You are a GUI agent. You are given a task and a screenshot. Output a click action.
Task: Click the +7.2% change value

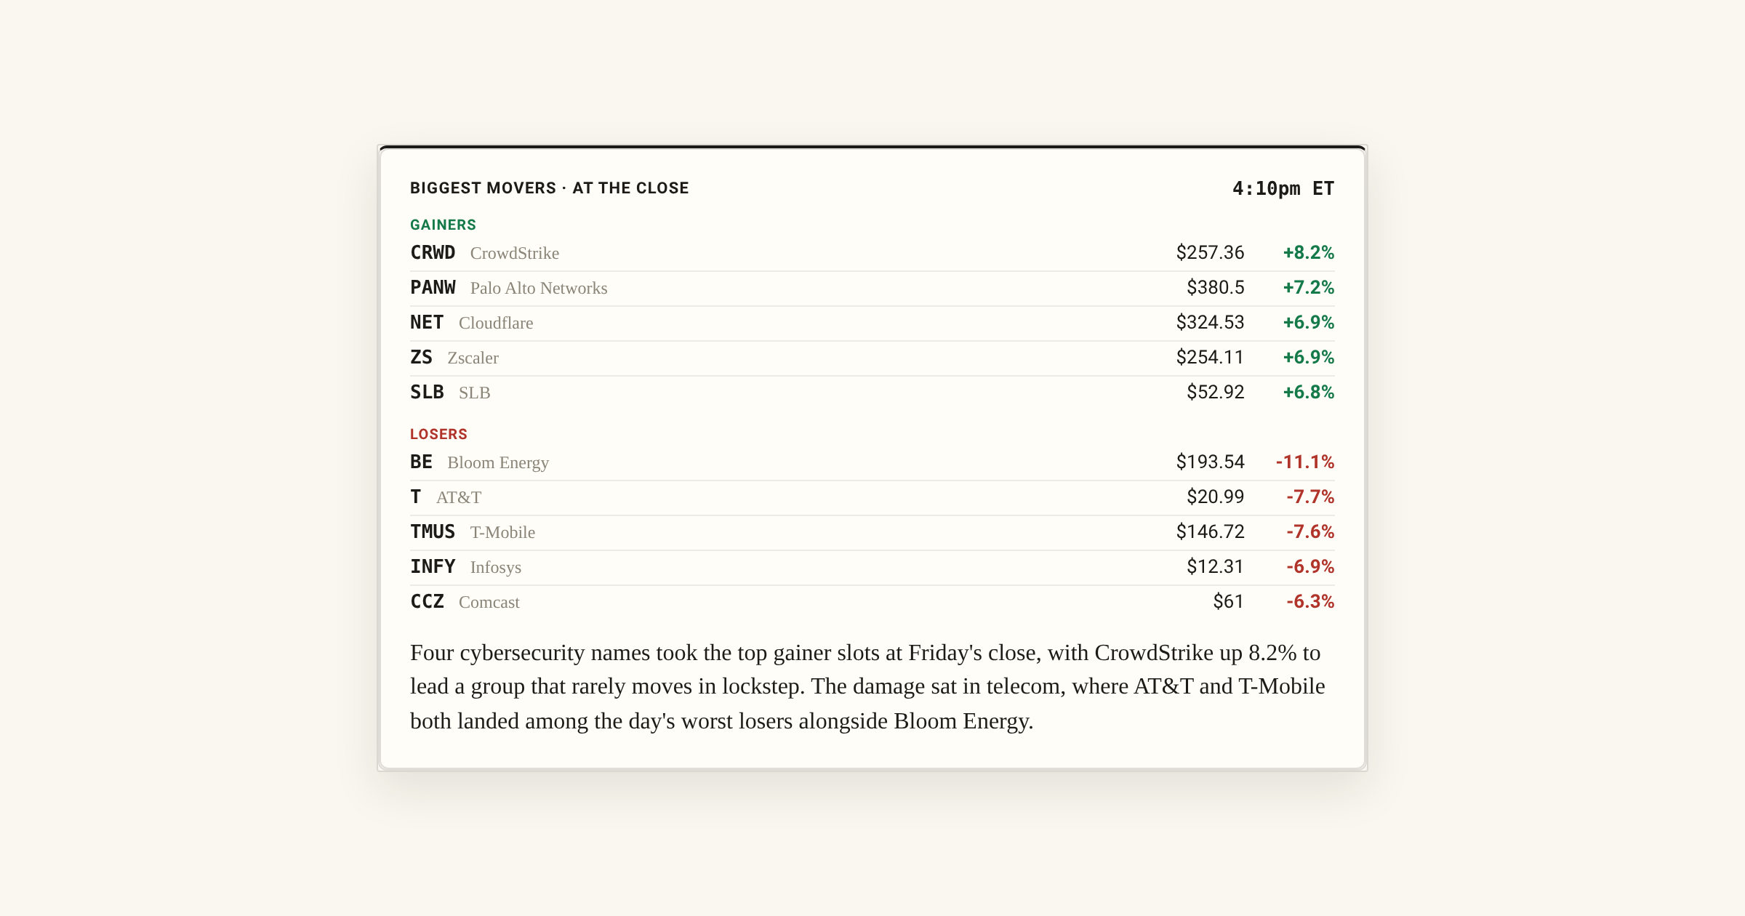point(1308,287)
